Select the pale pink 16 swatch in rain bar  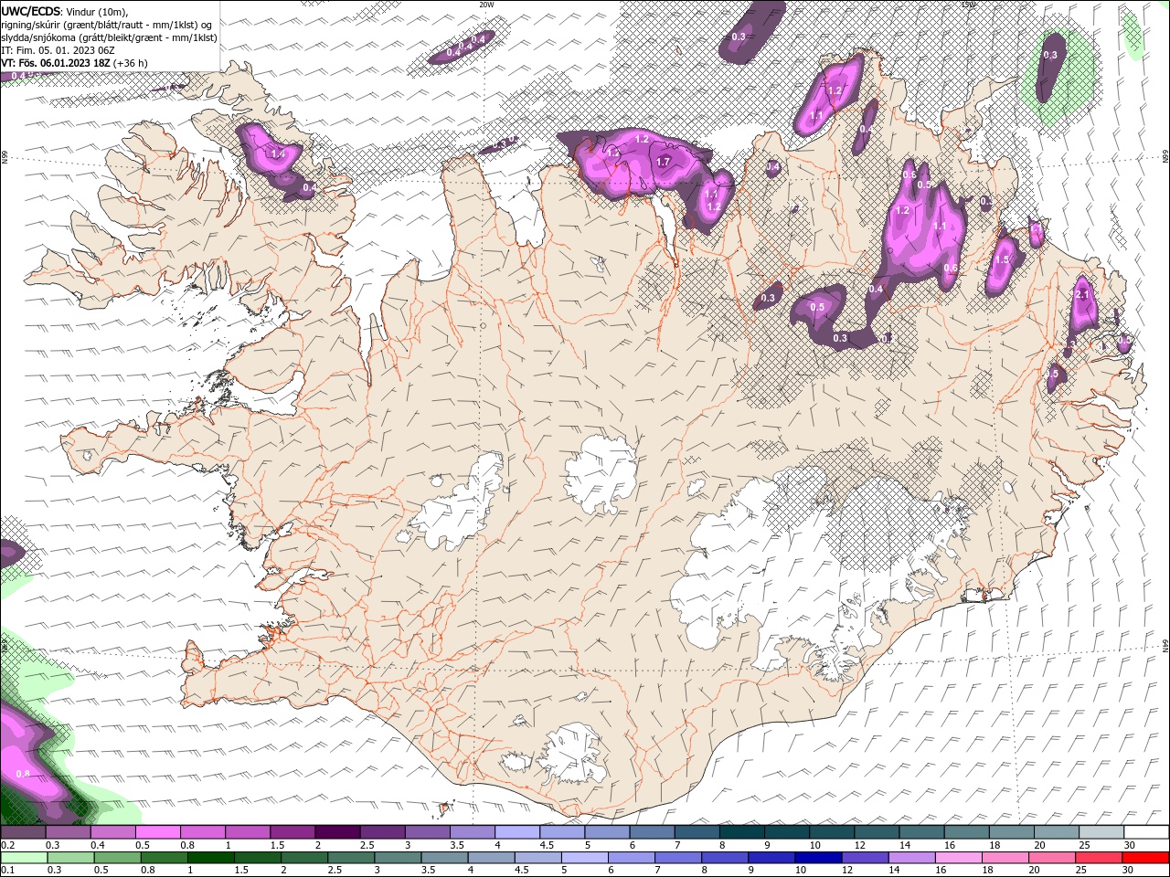[x=957, y=857]
